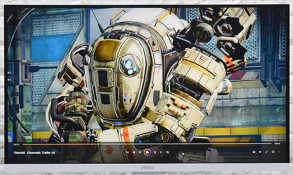Open the more options ellipsis menu

tap(279, 152)
